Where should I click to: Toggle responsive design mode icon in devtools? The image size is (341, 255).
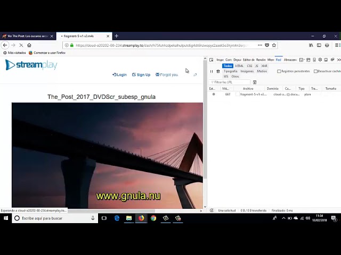pos(314,60)
